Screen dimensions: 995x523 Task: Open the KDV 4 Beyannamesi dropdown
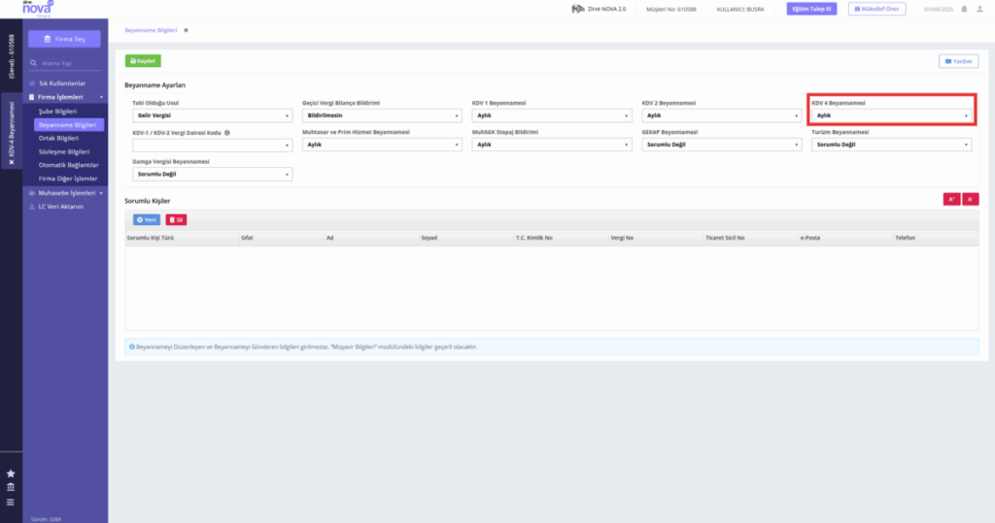tap(891, 115)
